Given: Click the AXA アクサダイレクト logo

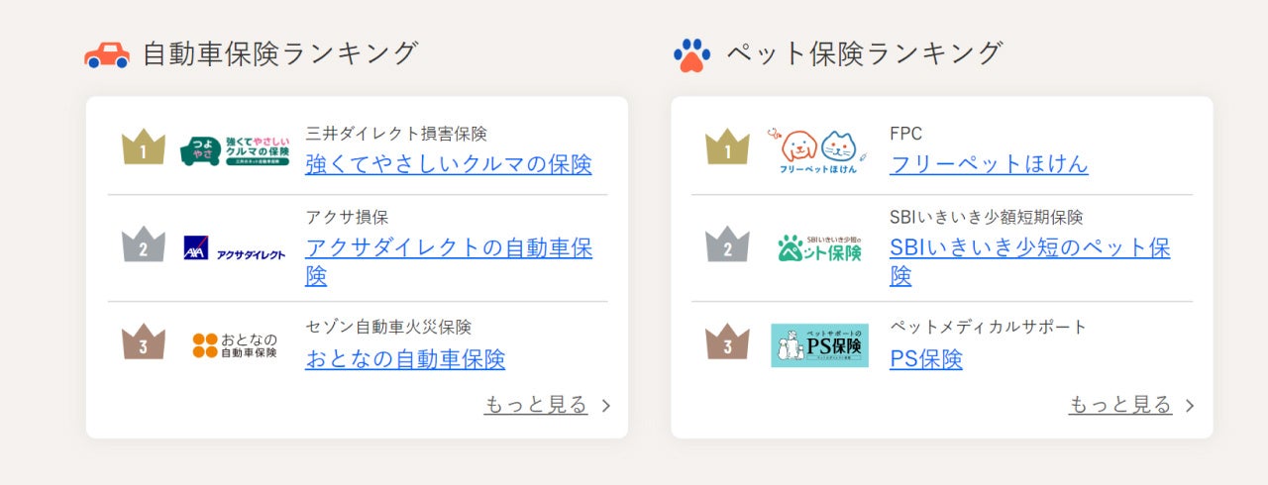Looking at the screenshot, I should (235, 248).
